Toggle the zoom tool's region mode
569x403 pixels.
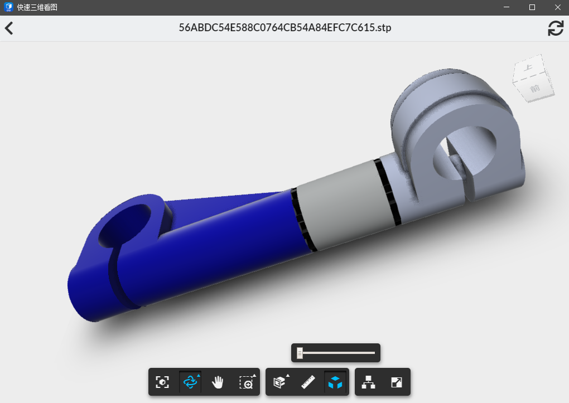click(x=245, y=382)
